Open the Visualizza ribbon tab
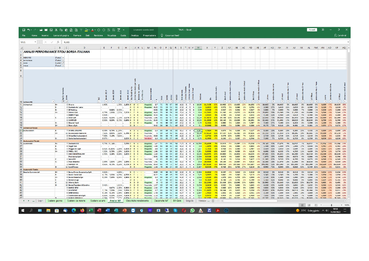 pos(112,36)
